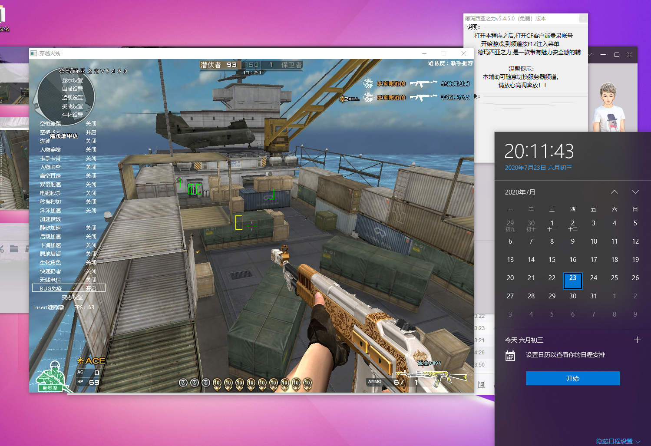Close the 德玛西亚之力 info dialog

point(583,18)
